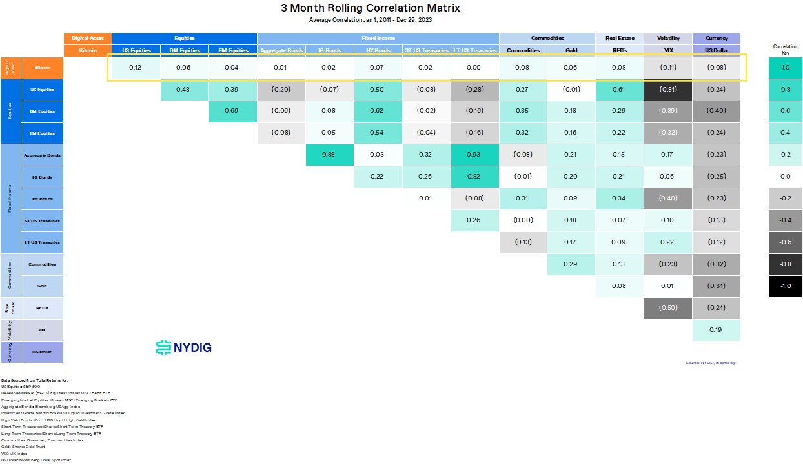Viewport: 803px width, 464px height.
Task: Select the Digital Asset column group header
Action: [87, 39]
